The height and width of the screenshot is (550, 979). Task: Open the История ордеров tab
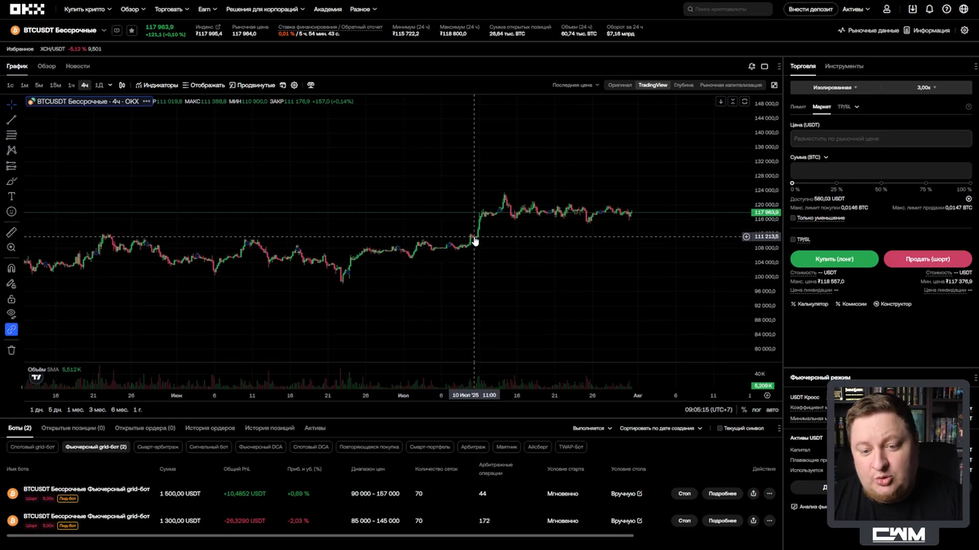[x=210, y=428]
